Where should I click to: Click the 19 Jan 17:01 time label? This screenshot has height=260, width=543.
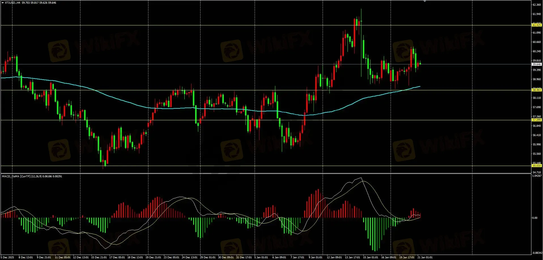(x=407, y=257)
